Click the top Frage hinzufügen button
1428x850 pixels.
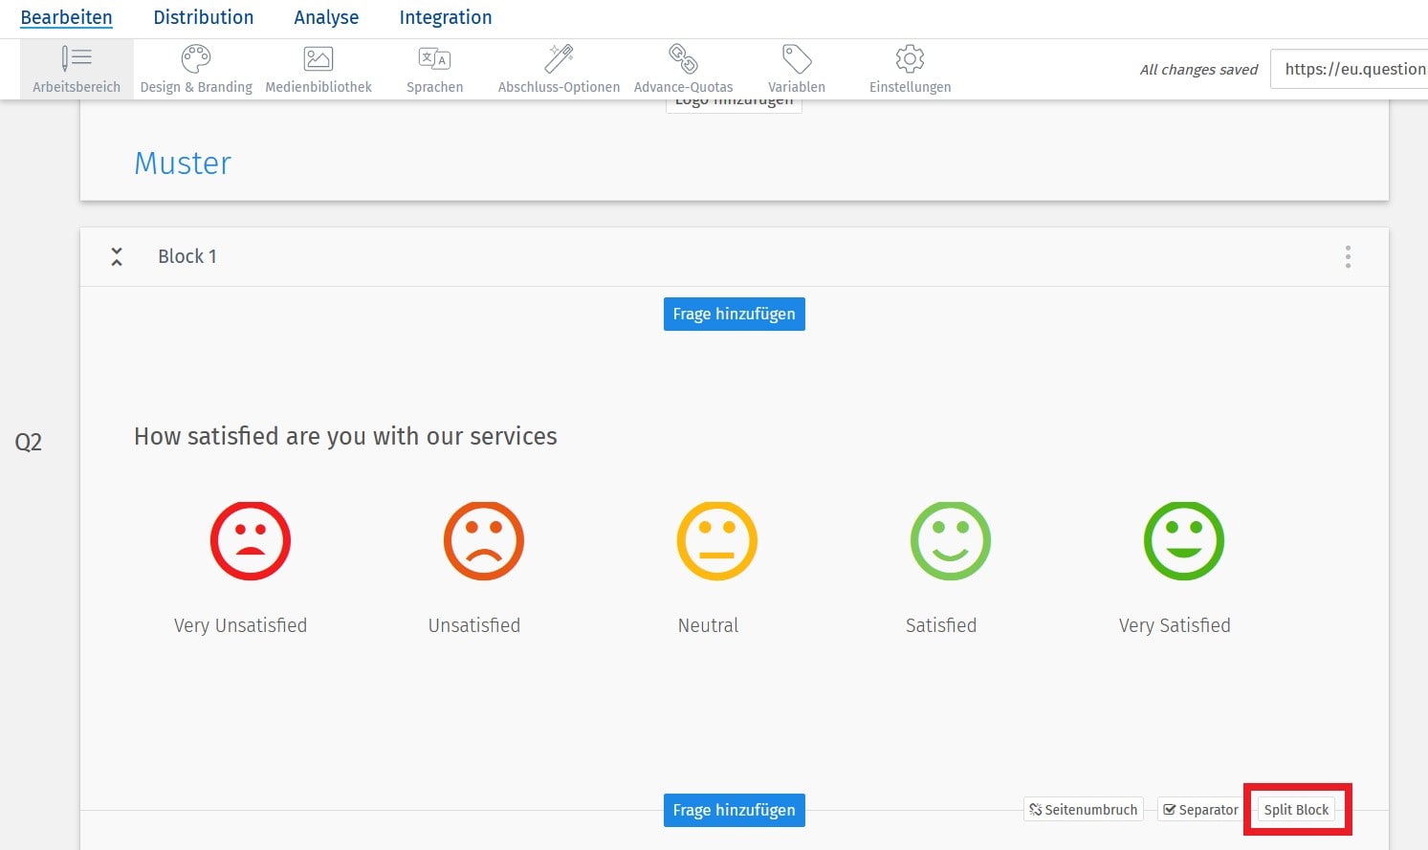(734, 314)
